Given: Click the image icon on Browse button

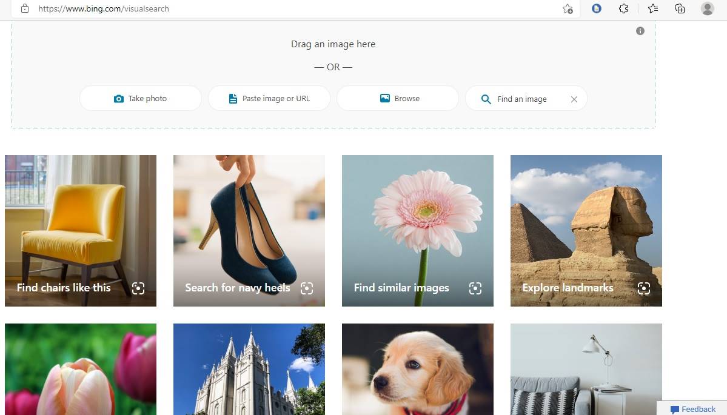Looking at the screenshot, I should point(385,98).
